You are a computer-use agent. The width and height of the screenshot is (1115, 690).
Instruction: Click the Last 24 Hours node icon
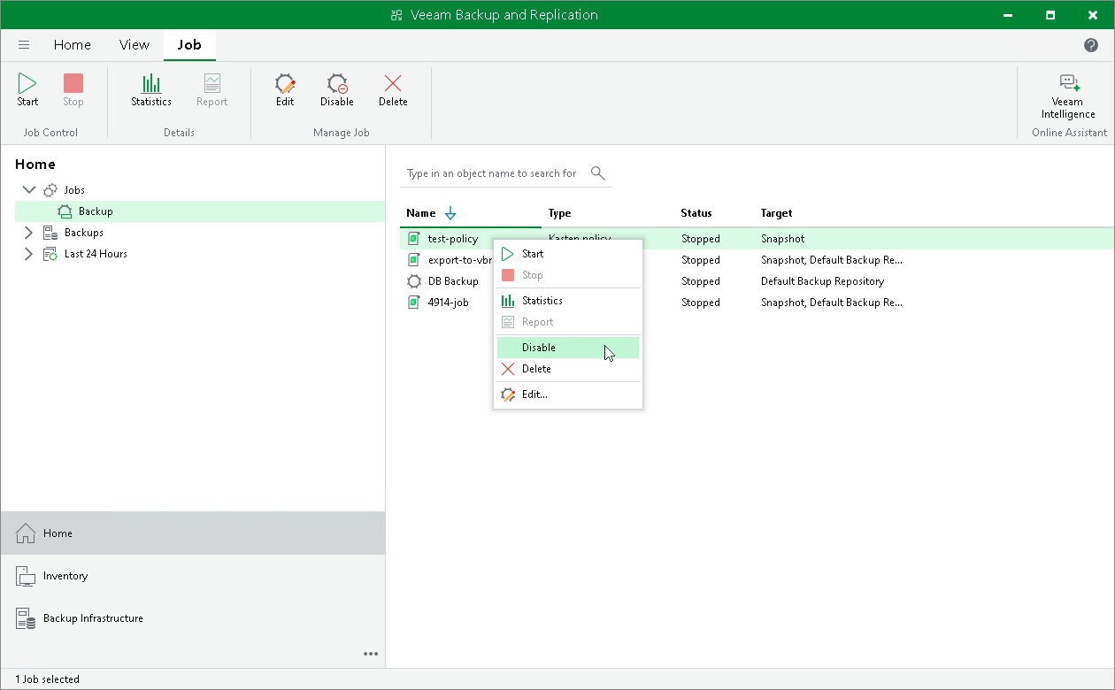[x=50, y=254]
